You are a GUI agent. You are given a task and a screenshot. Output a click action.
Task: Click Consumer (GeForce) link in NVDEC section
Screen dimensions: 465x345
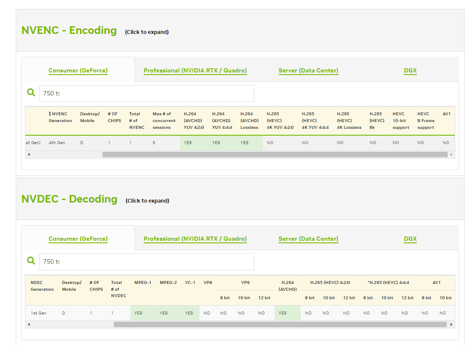(x=78, y=239)
